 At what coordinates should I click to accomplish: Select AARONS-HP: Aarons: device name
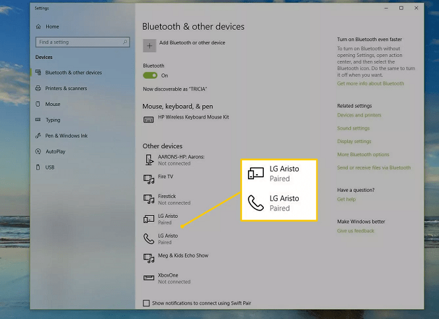coord(181,157)
